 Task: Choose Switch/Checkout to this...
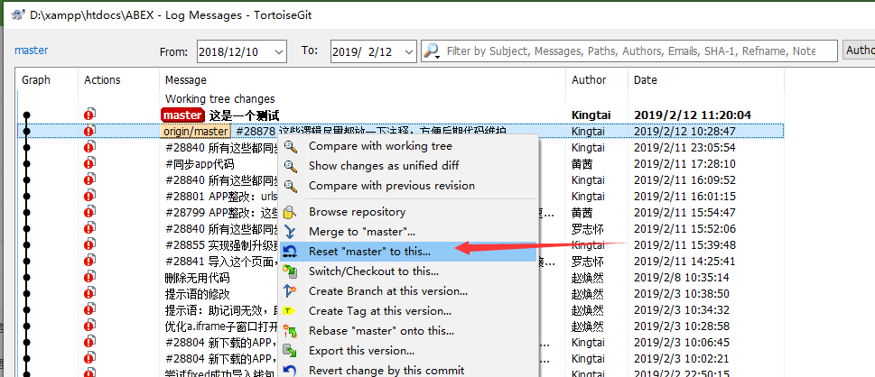click(374, 271)
